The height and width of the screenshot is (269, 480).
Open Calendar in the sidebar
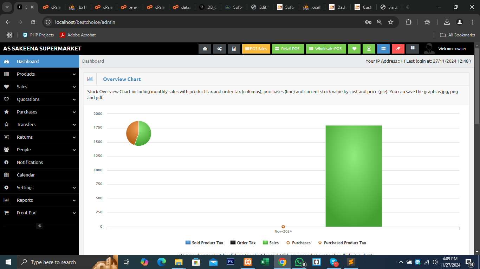point(39,175)
